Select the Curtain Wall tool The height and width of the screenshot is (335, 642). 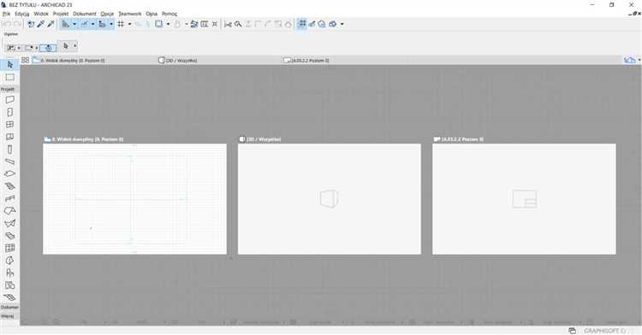[x=9, y=248]
